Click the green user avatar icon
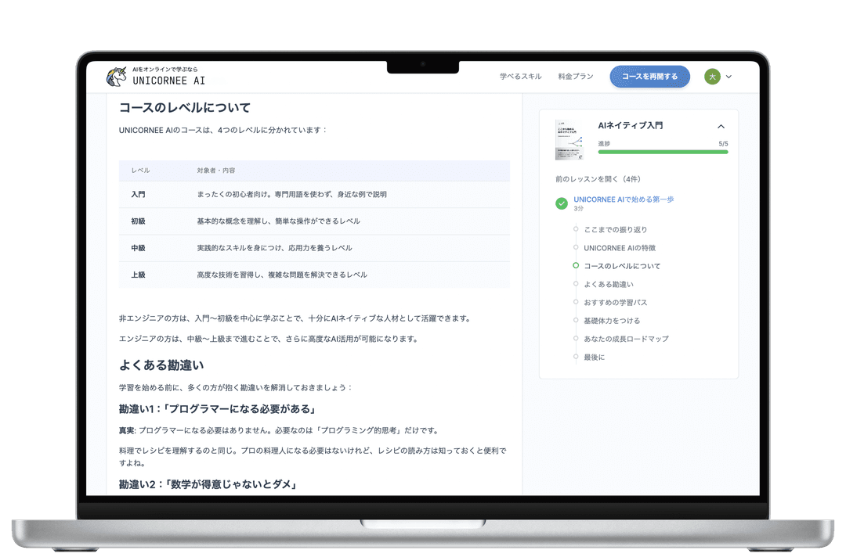The height and width of the screenshot is (557, 846). [712, 77]
